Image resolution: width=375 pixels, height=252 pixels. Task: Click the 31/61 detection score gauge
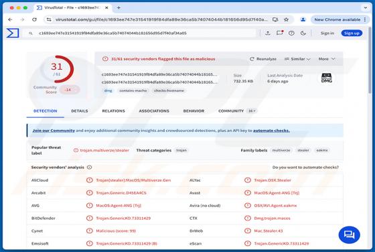[57, 69]
